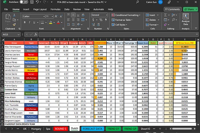
Task: Click Decrease Font Size icon
Action: (x=61, y=16)
